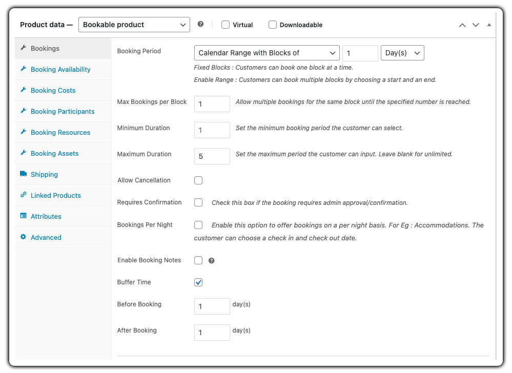The image size is (512, 373).
Task: Click the Before Booking label
Action: click(139, 304)
